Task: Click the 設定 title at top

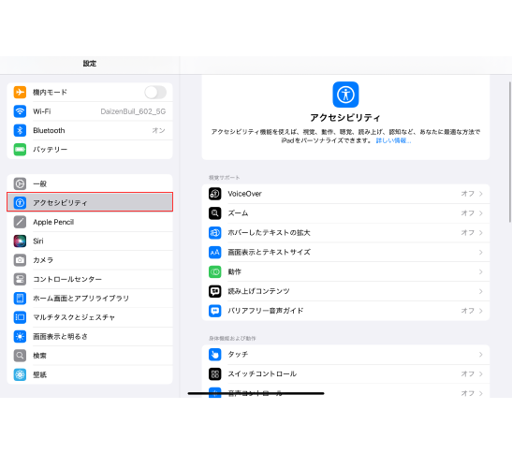Action: pyautogui.click(x=90, y=64)
